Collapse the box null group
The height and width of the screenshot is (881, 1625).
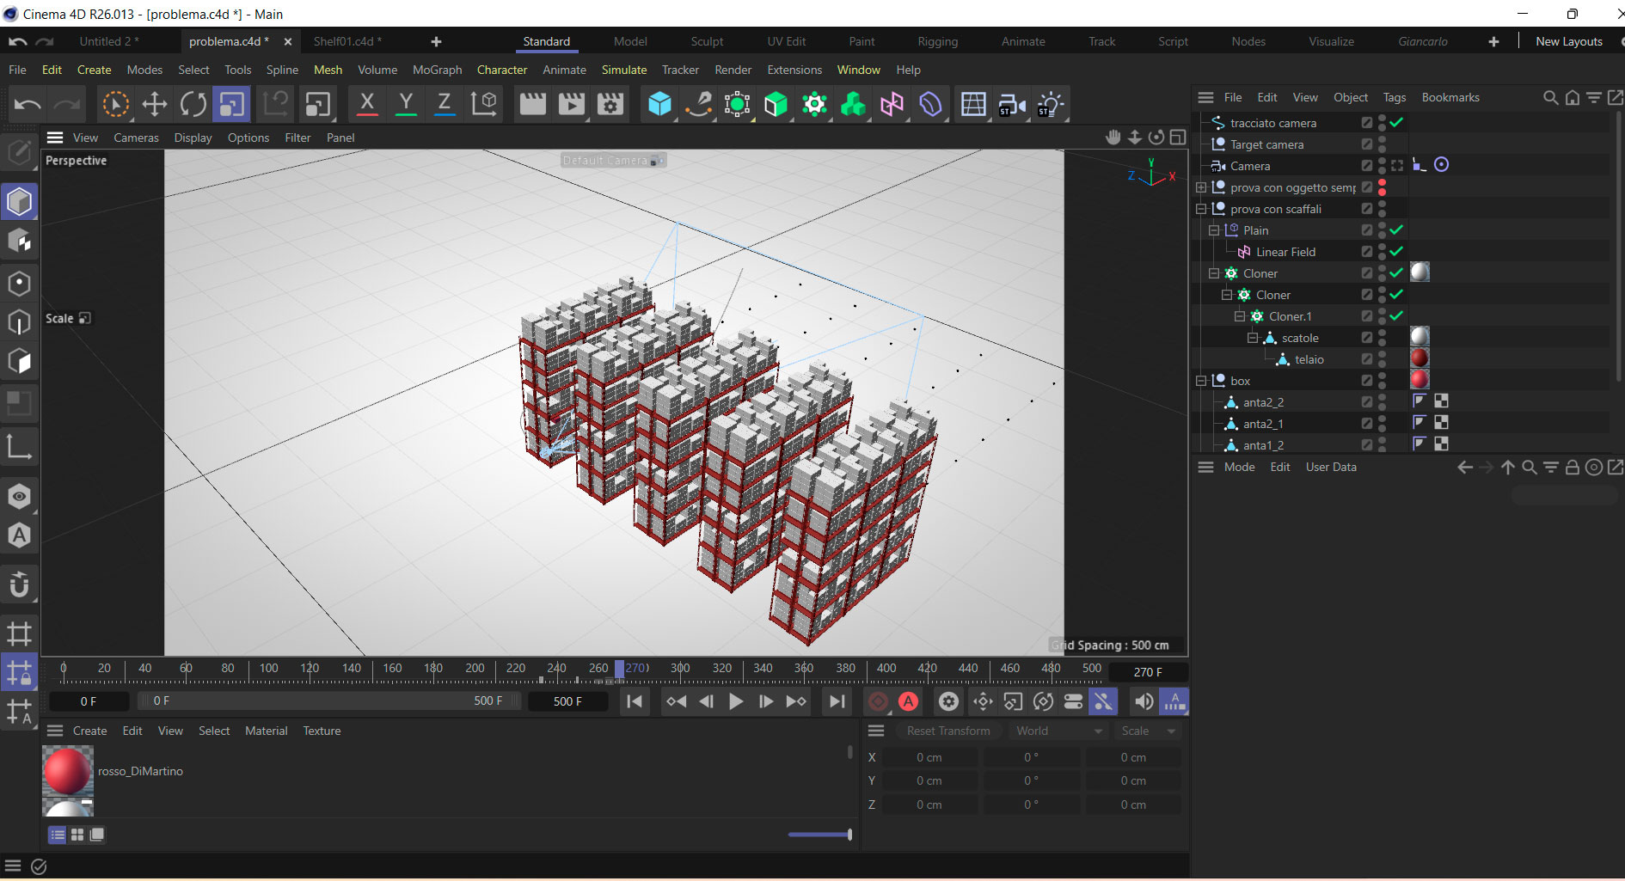[x=1201, y=381]
